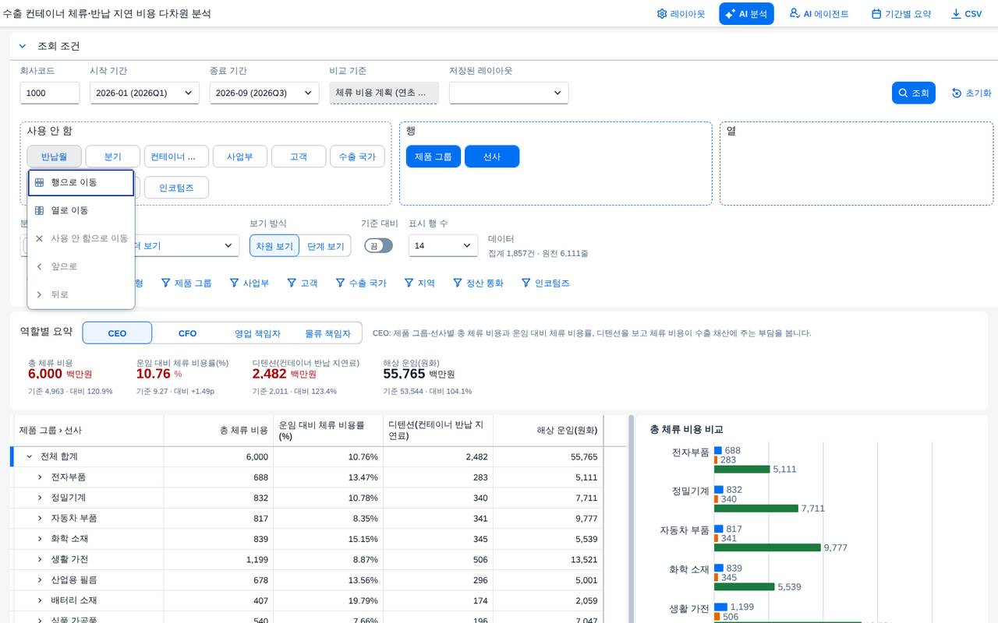Switch view mode to 단계 보기
This screenshot has height=623, width=998.
(x=325, y=246)
